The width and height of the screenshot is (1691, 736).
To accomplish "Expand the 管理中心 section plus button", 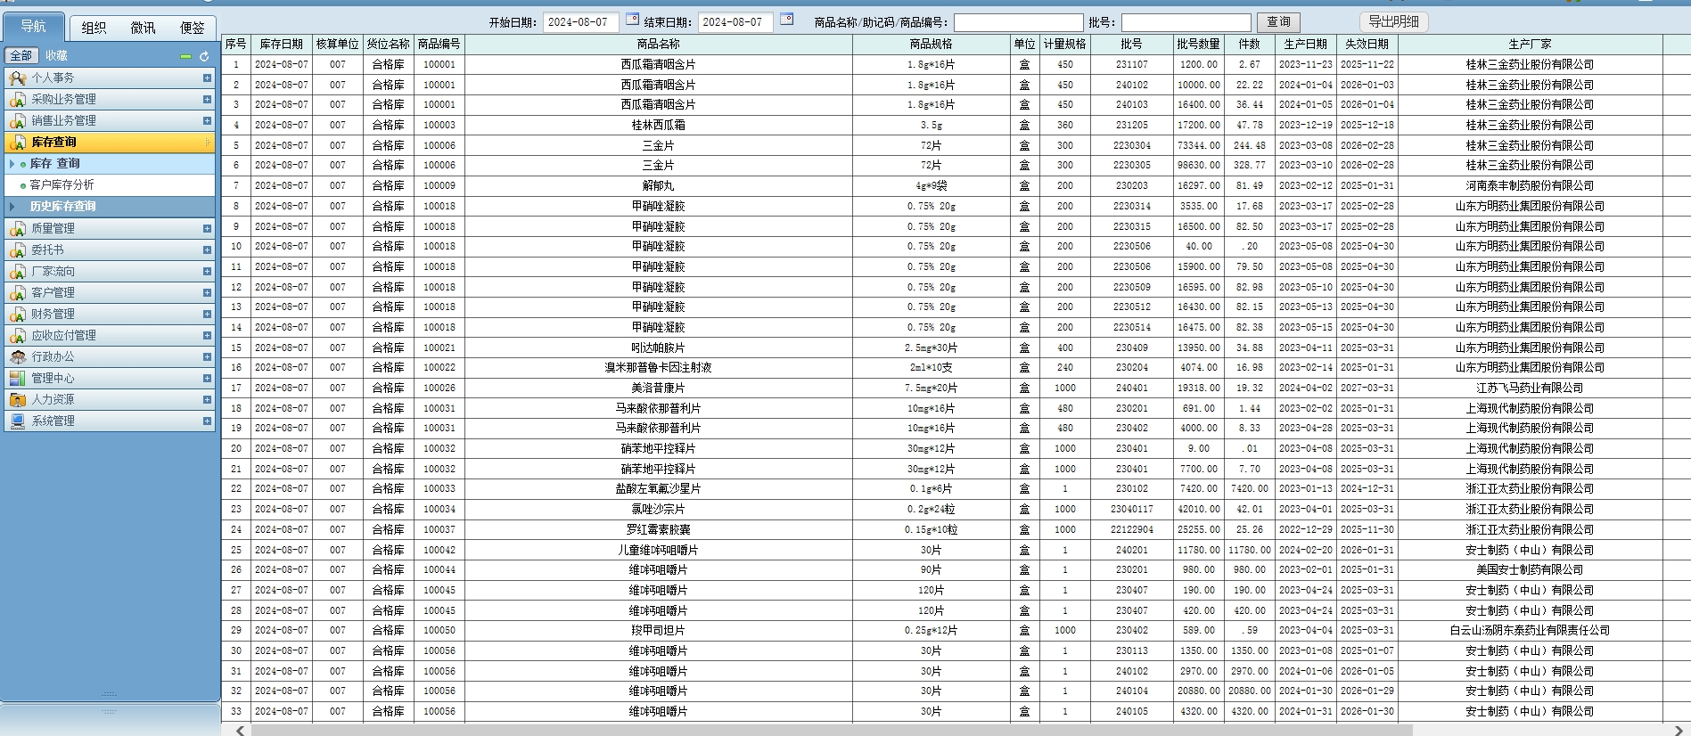I will click(x=207, y=379).
